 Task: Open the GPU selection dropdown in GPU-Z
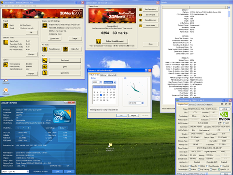[x=206, y=174]
